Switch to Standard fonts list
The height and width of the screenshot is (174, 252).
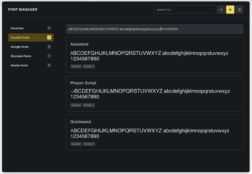(31, 56)
